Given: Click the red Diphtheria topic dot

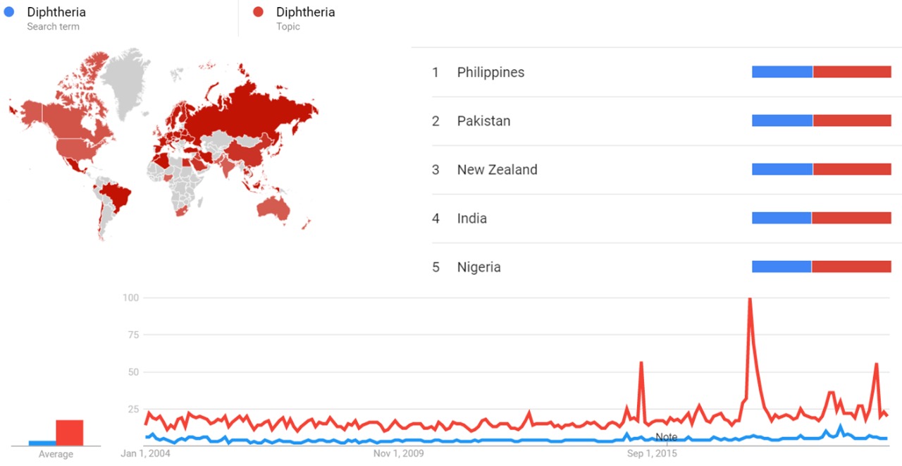Looking at the screenshot, I should coord(259,12).
